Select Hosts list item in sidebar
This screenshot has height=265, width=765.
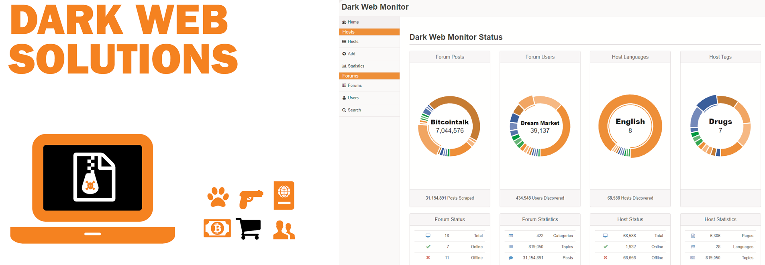tap(353, 42)
